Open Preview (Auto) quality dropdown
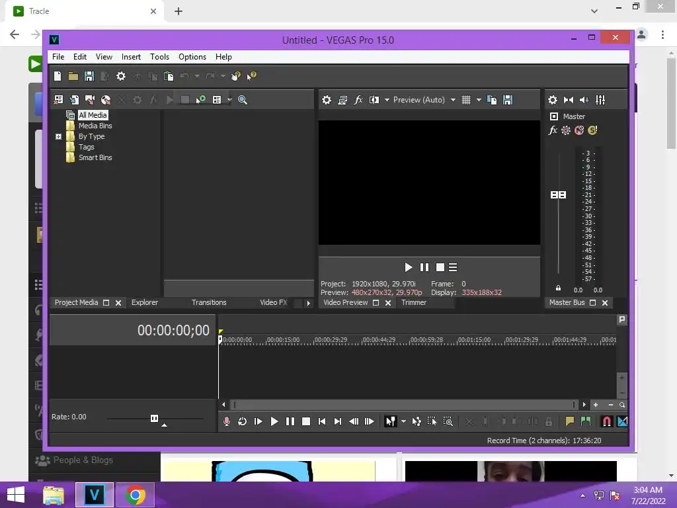This screenshot has width=677, height=508. click(453, 100)
